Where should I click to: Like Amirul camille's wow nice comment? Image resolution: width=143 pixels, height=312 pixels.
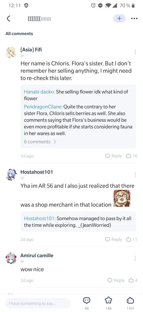133,280
